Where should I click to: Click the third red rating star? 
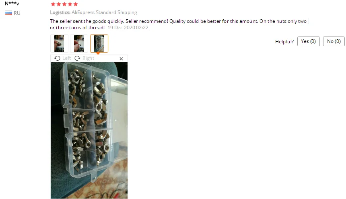(x=64, y=4)
